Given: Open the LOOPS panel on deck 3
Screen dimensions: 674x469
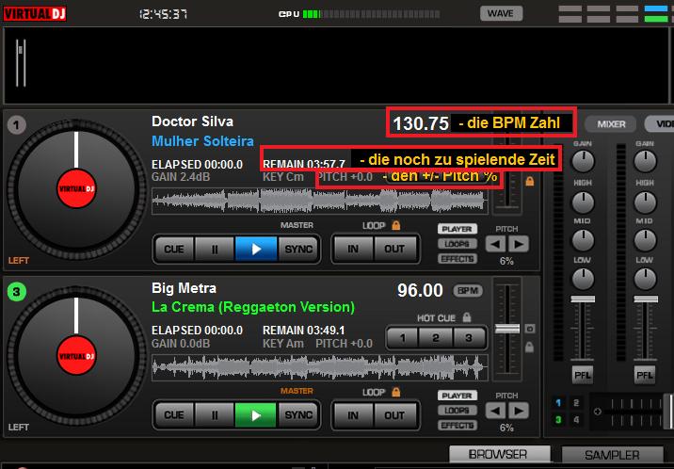Looking at the screenshot, I should coord(457,410).
